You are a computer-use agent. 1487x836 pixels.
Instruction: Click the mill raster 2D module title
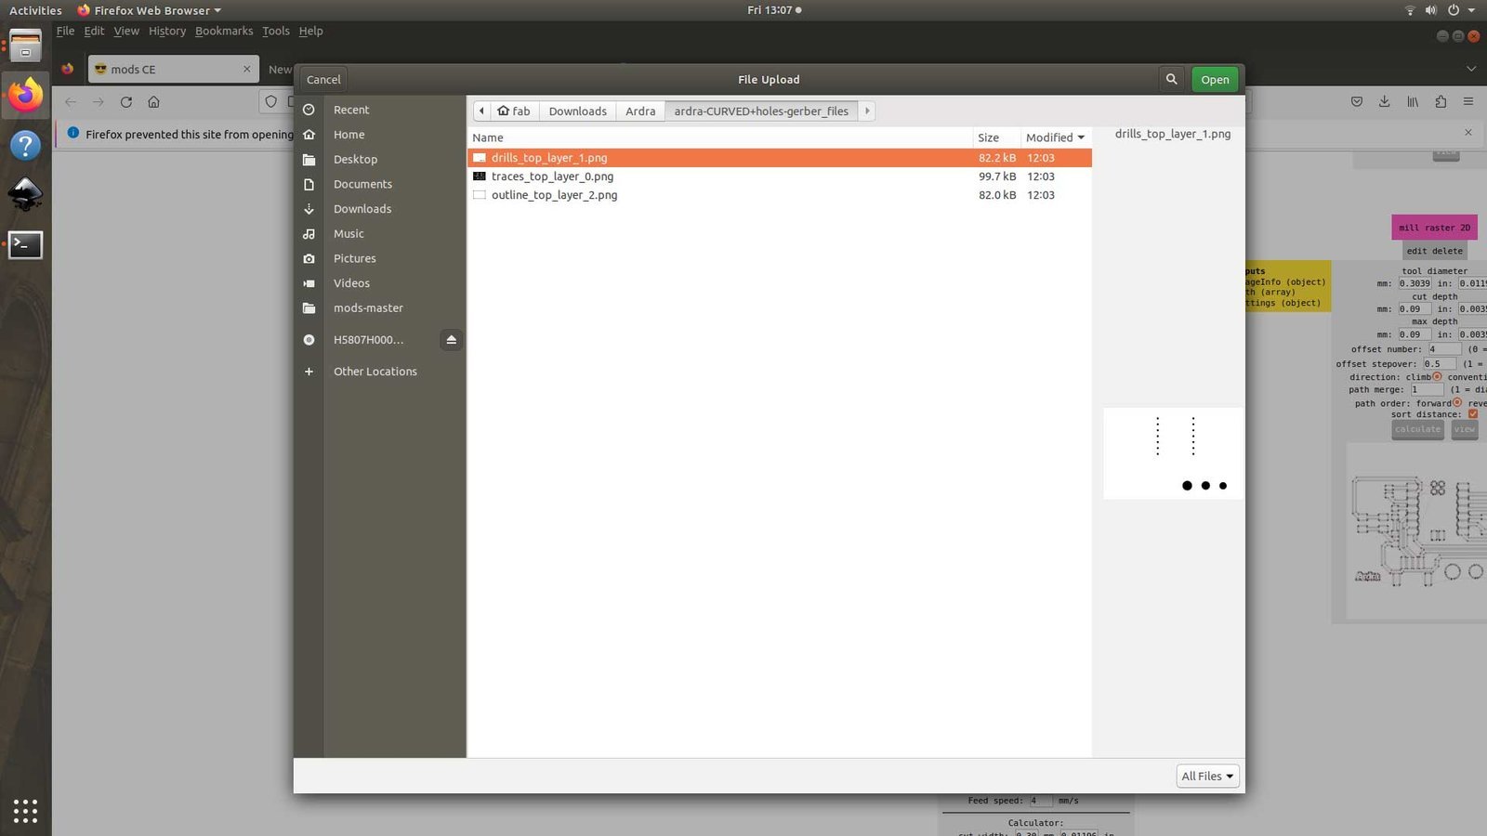point(1434,228)
